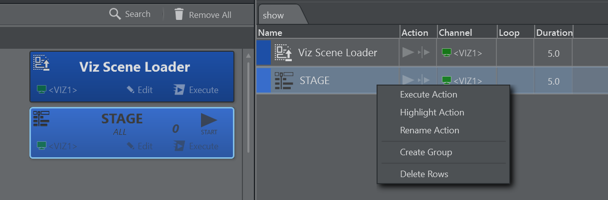The image size is (608, 200).
Task: Click the VIZ1 channel label on STAGE card
Action: click(63, 146)
